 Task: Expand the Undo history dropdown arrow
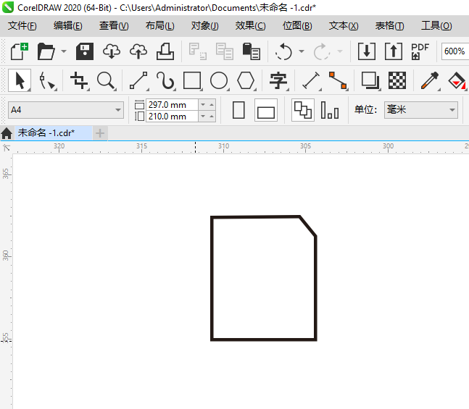point(302,51)
